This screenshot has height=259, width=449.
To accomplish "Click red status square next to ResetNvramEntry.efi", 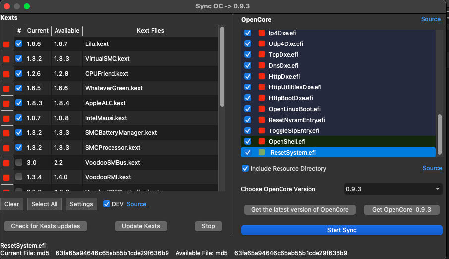I will tap(262, 120).
